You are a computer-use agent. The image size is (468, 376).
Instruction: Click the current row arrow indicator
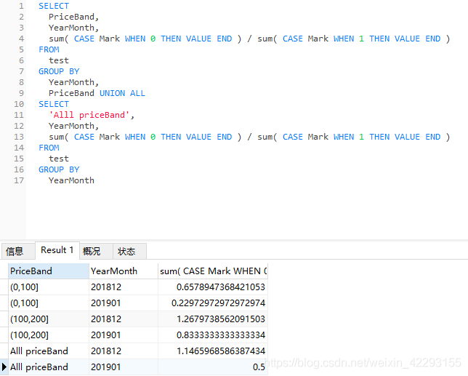(4, 367)
